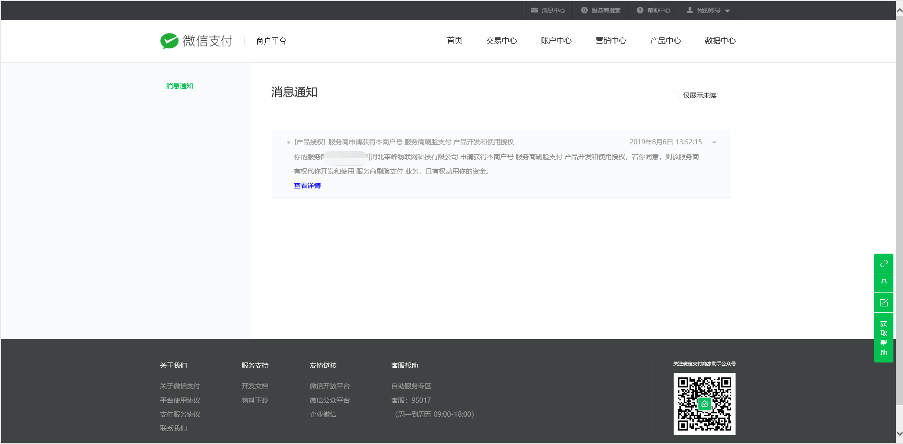Open 关于微信支付 footer link
903x444 pixels.
[x=180, y=386]
